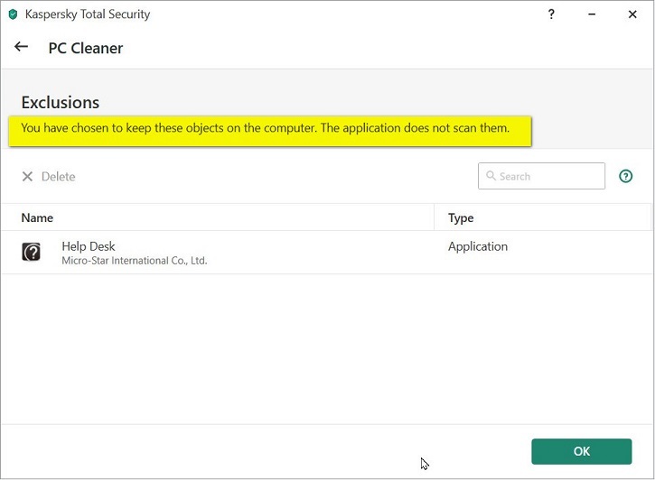Click the Kaspersky shield icon in title bar
Screen dimensions: 655x480
(x=13, y=14)
